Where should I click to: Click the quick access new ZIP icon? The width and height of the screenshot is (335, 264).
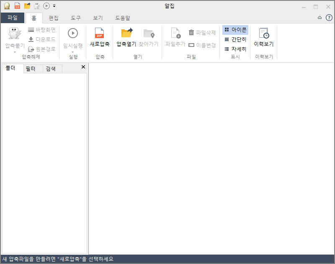coord(17,6)
